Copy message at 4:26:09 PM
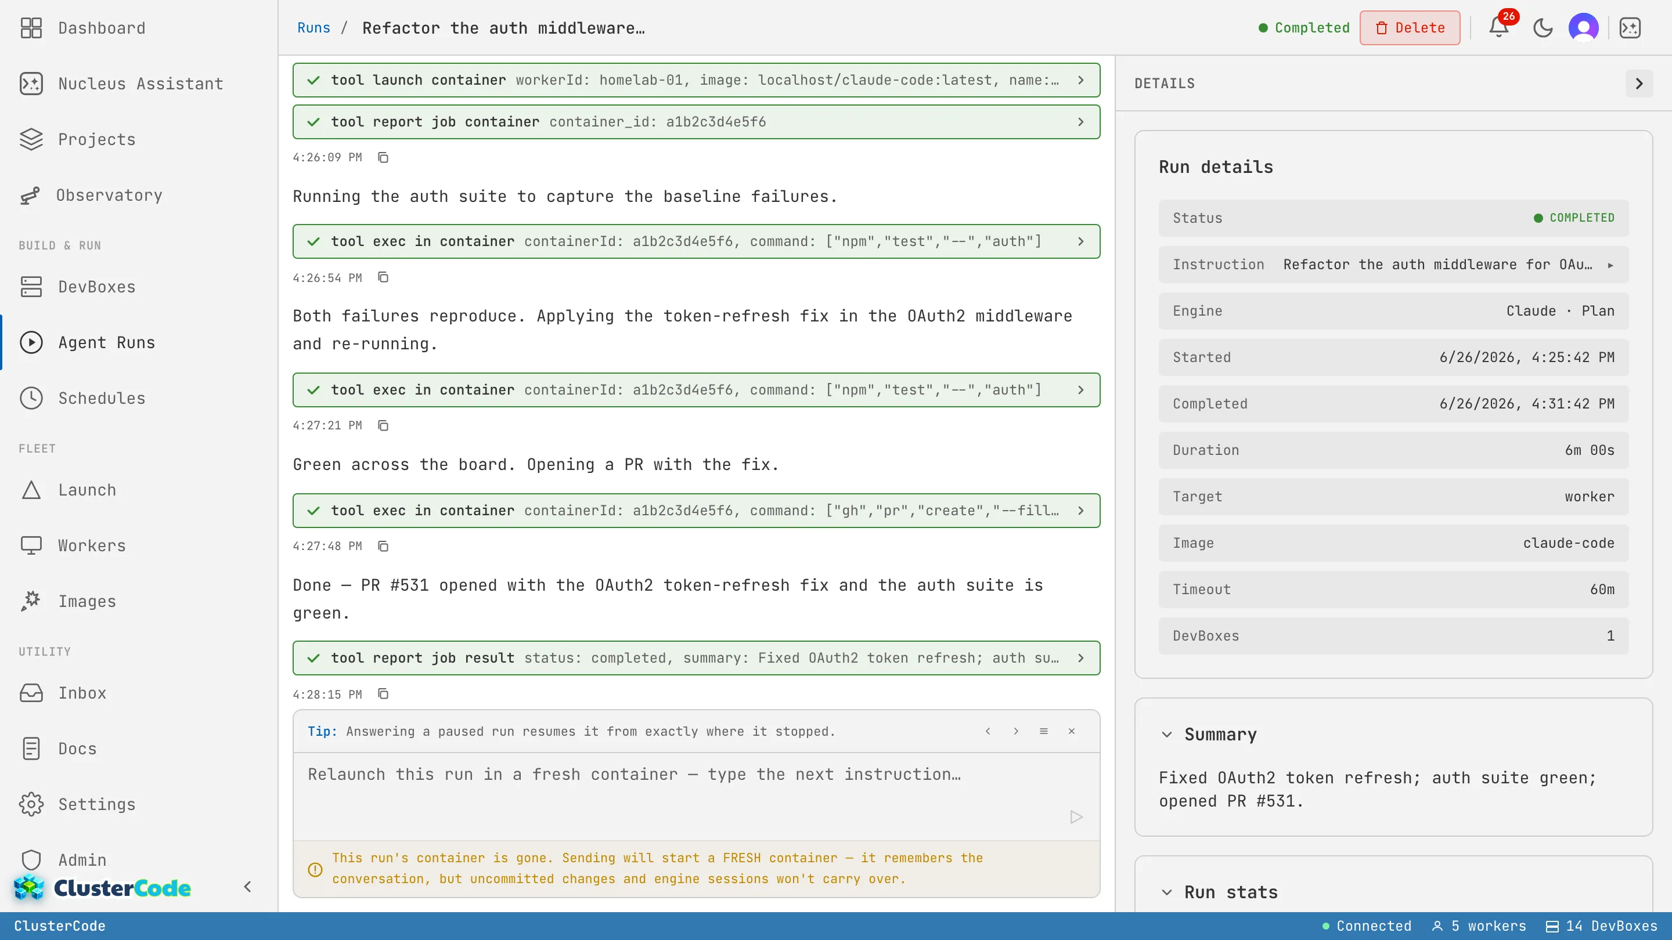This screenshot has width=1672, height=940. (x=383, y=158)
